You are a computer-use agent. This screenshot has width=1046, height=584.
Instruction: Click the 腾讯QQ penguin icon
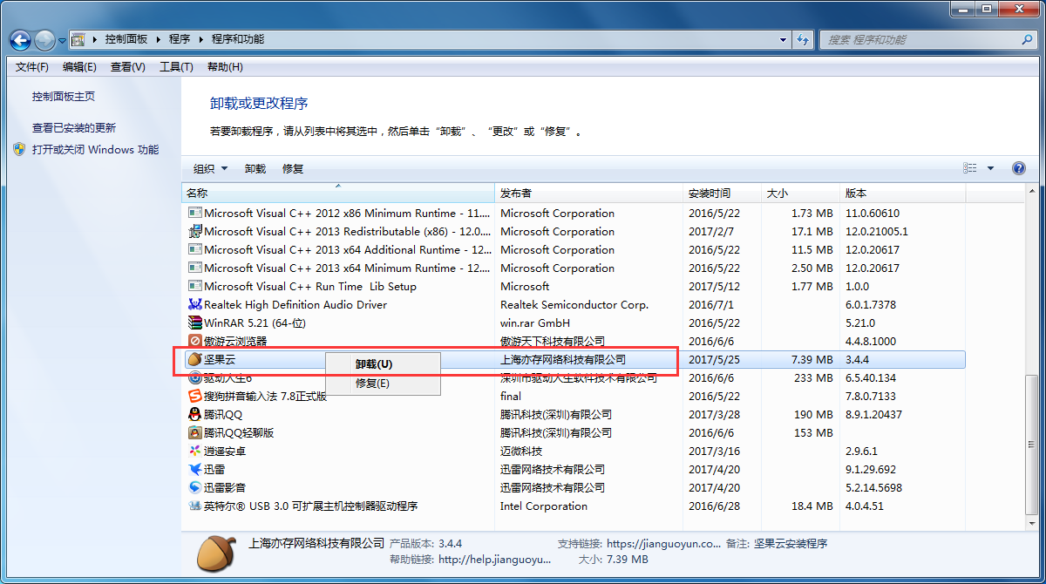tap(195, 414)
